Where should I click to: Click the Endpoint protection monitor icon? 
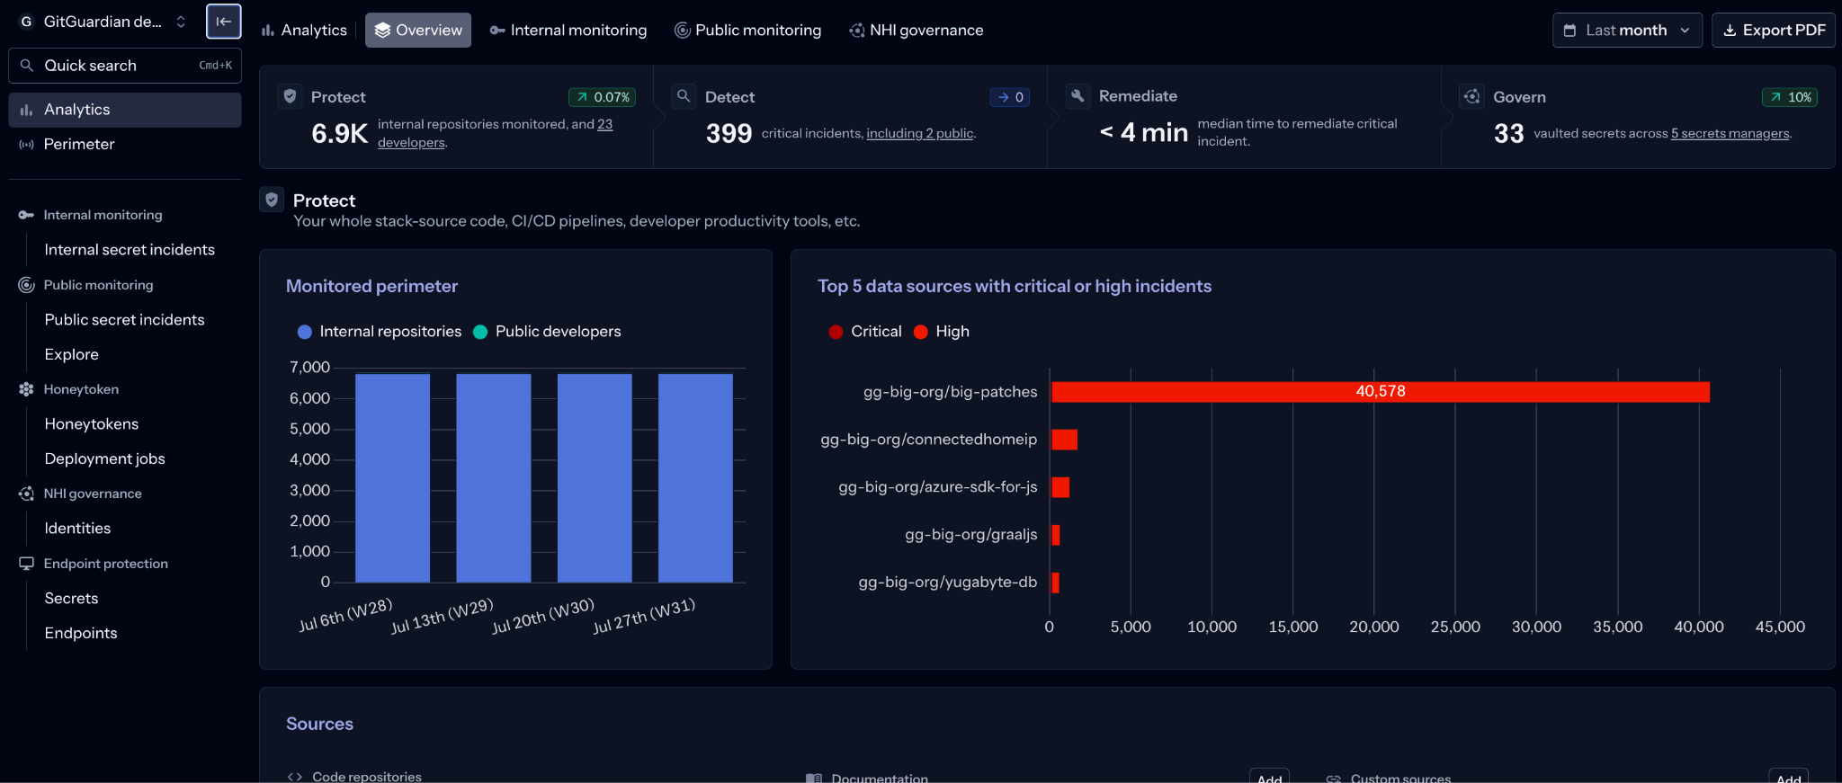click(x=26, y=564)
